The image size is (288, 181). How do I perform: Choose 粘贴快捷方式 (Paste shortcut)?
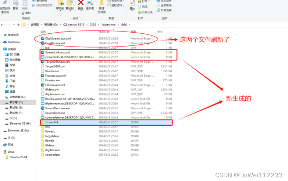tap(42, 5)
